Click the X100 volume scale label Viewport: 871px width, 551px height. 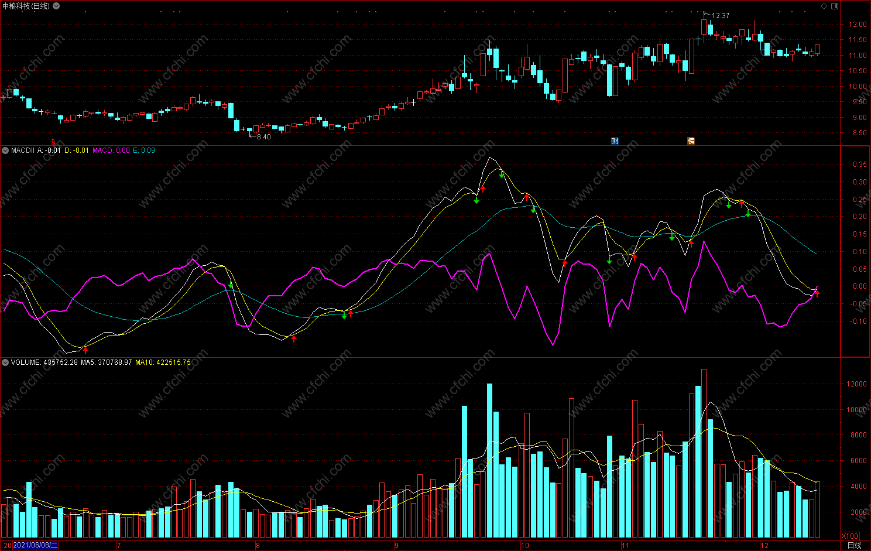pos(850,536)
